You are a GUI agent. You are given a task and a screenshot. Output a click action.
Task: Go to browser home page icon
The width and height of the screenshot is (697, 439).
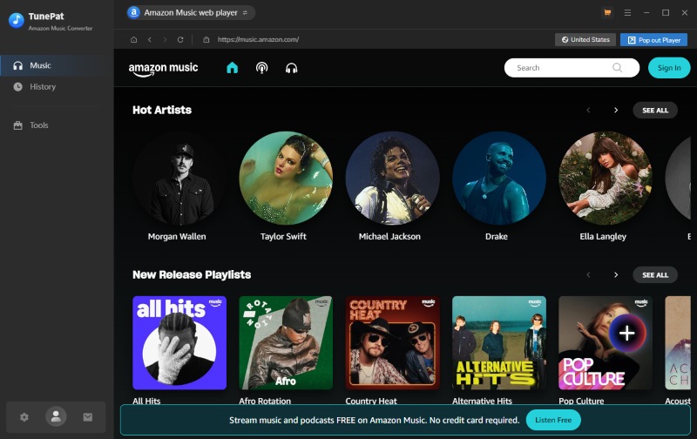point(134,39)
